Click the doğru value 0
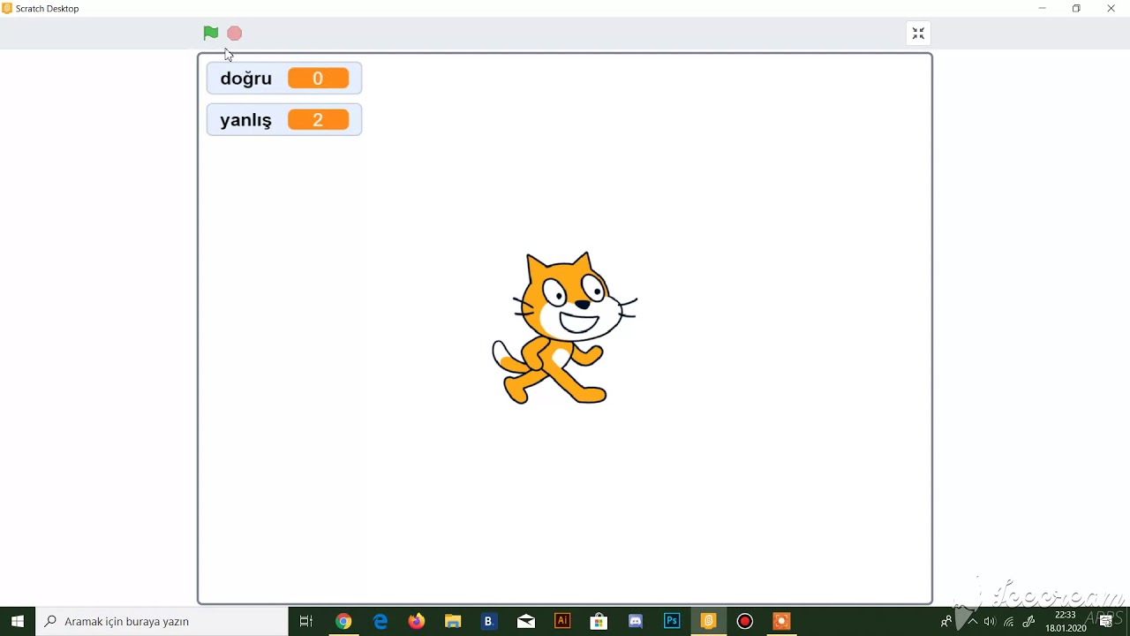 [x=318, y=79]
